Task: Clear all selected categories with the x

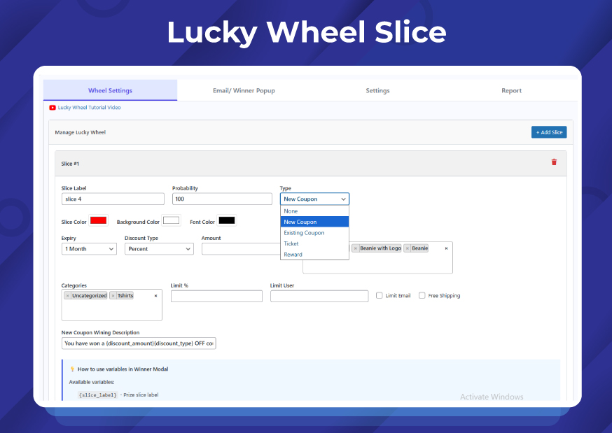Action: (155, 296)
